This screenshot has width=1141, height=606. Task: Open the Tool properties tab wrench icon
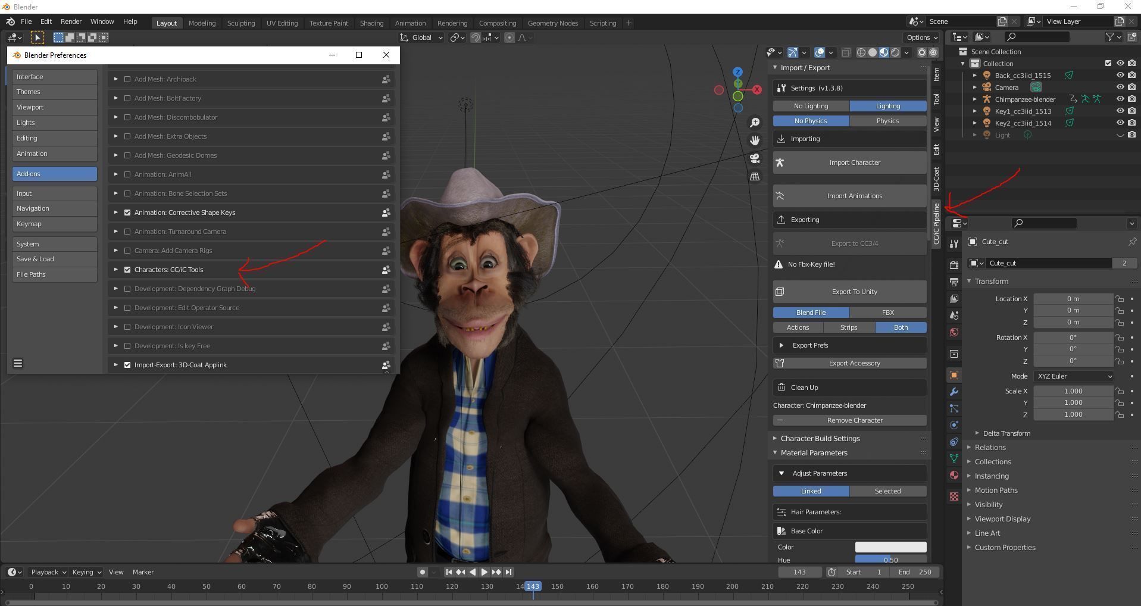pyautogui.click(x=954, y=244)
